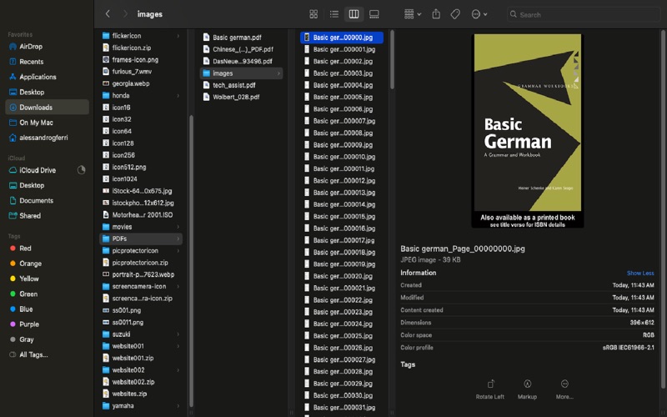Open Applications in sidebar

coord(47,77)
